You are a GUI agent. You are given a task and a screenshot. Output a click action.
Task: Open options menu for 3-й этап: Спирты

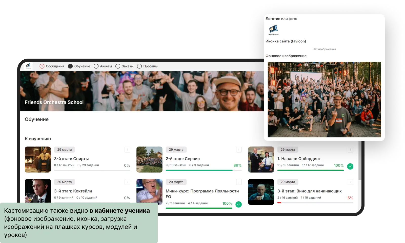[x=127, y=150]
